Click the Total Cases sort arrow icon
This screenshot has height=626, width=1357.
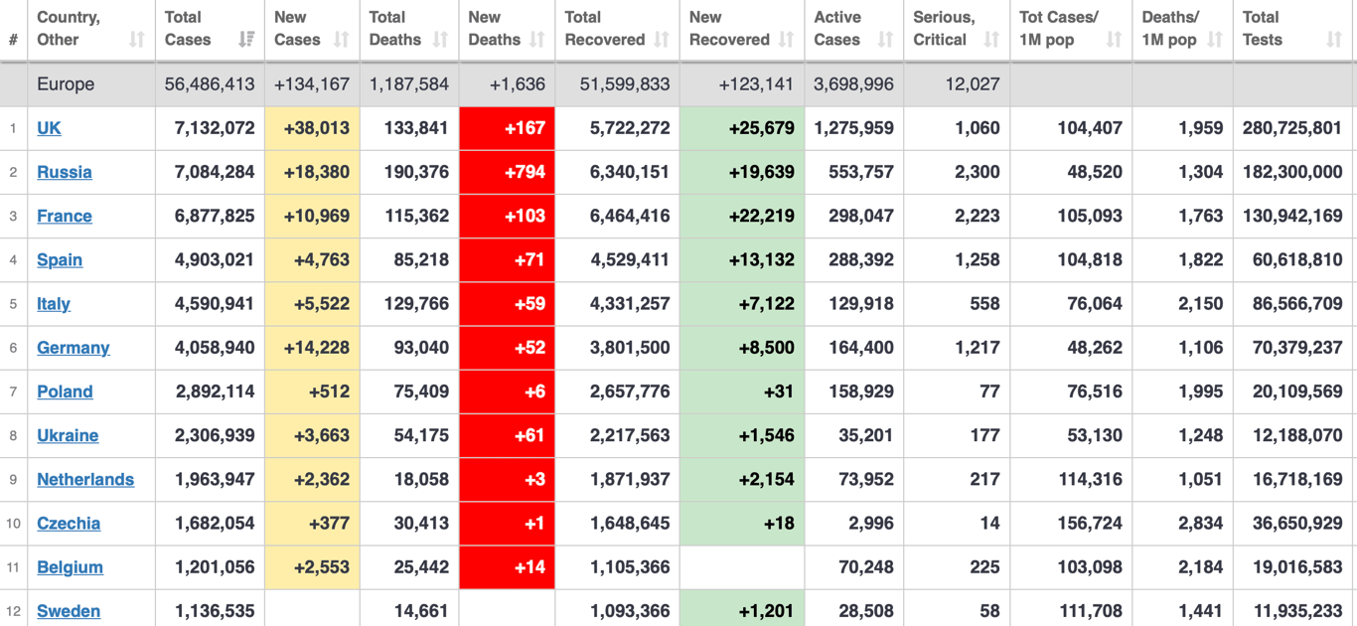pyautogui.click(x=246, y=40)
